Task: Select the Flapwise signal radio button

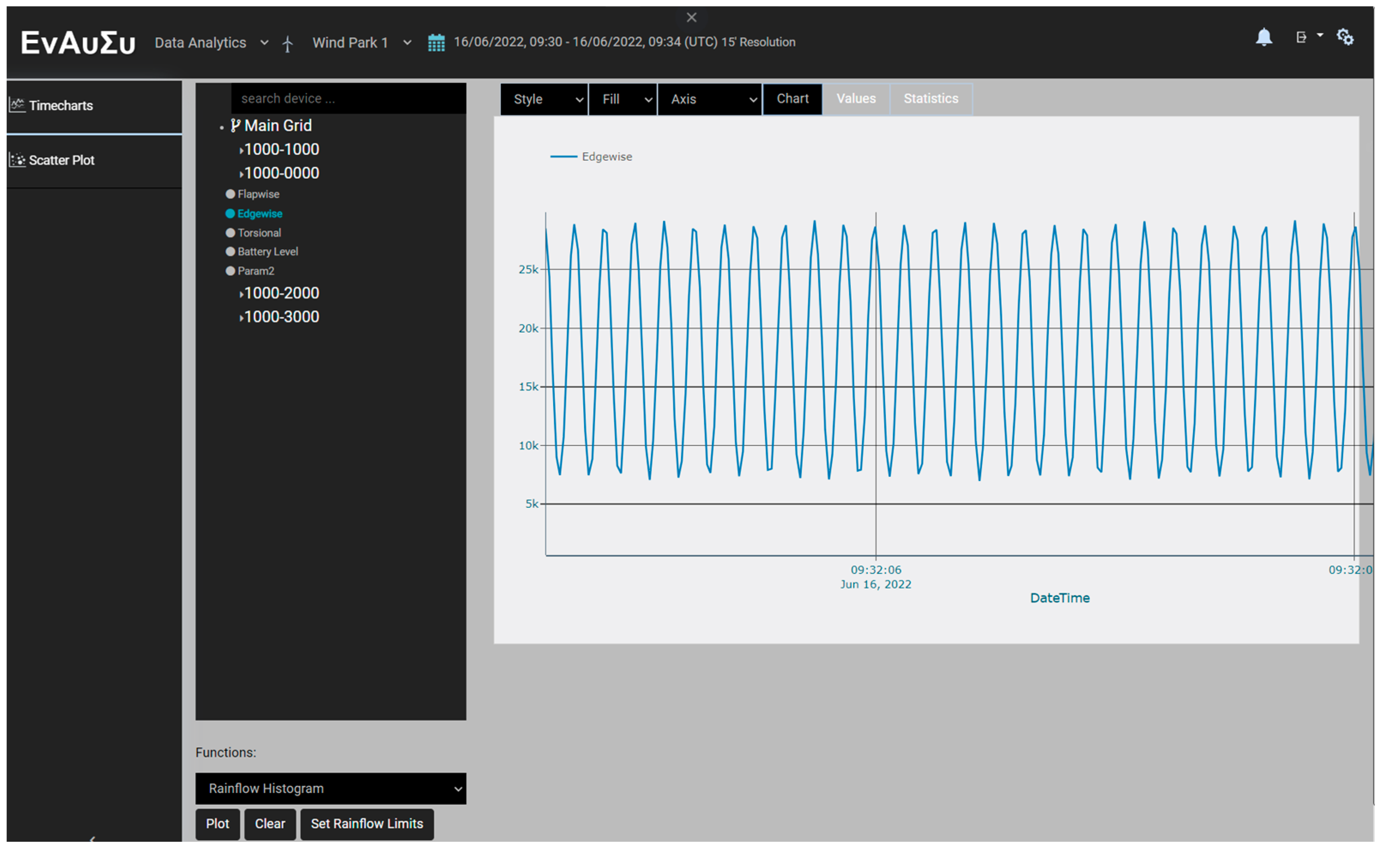Action: (x=230, y=194)
